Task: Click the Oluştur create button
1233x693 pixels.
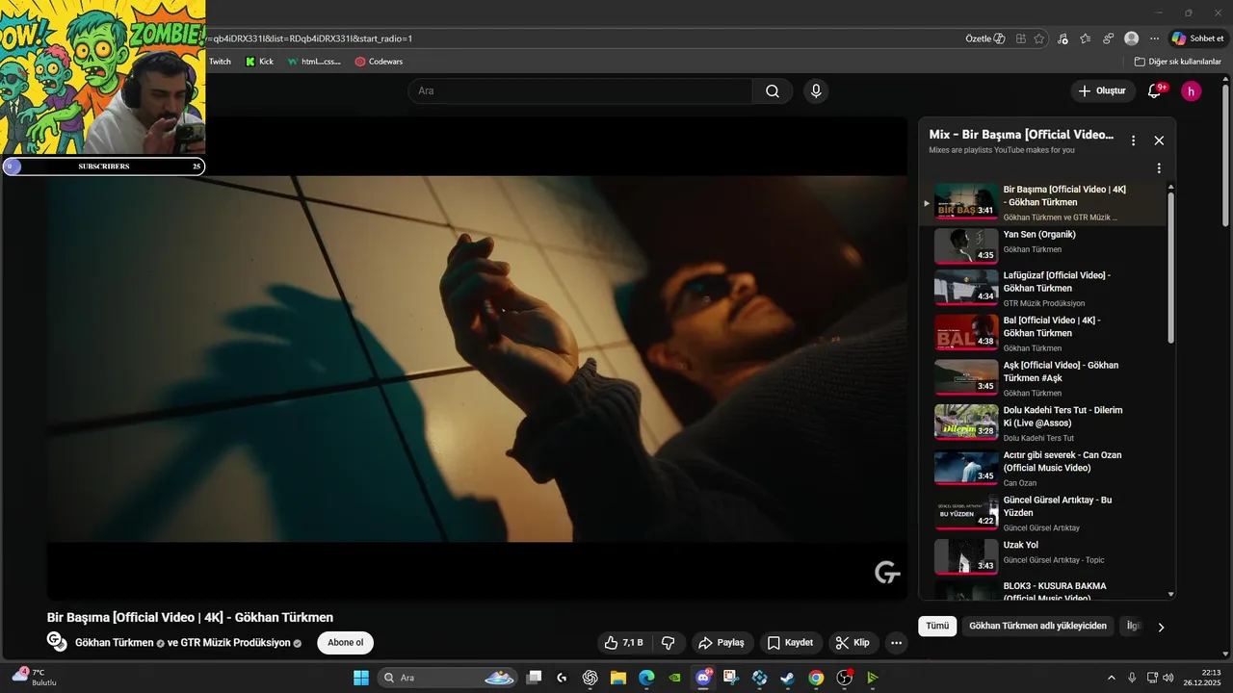Action: pos(1102,90)
